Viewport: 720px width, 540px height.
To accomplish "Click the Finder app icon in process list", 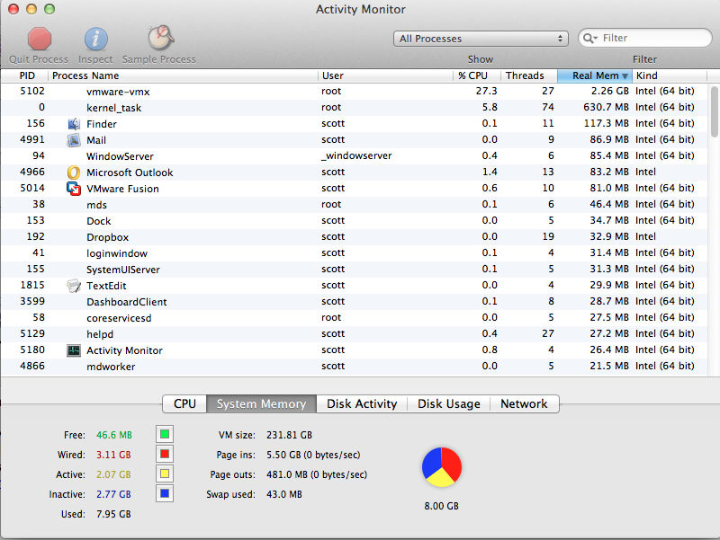I will [74, 124].
